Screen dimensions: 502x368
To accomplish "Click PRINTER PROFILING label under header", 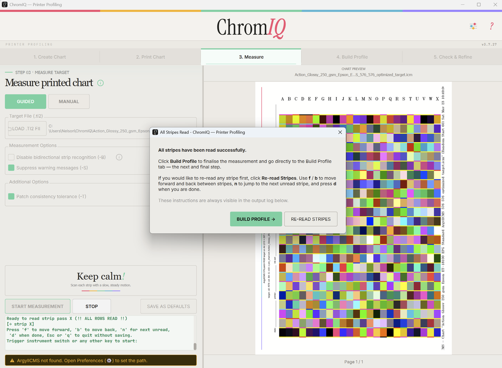I will click(x=29, y=44).
